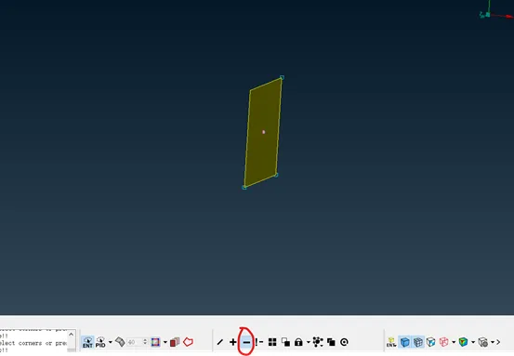
Task: Click the bottom-left corner point of the face
Action: 244,187
